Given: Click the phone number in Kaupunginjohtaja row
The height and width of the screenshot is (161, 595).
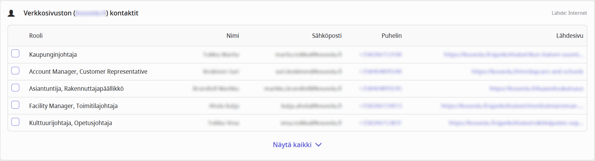Looking at the screenshot, I should 381,55.
